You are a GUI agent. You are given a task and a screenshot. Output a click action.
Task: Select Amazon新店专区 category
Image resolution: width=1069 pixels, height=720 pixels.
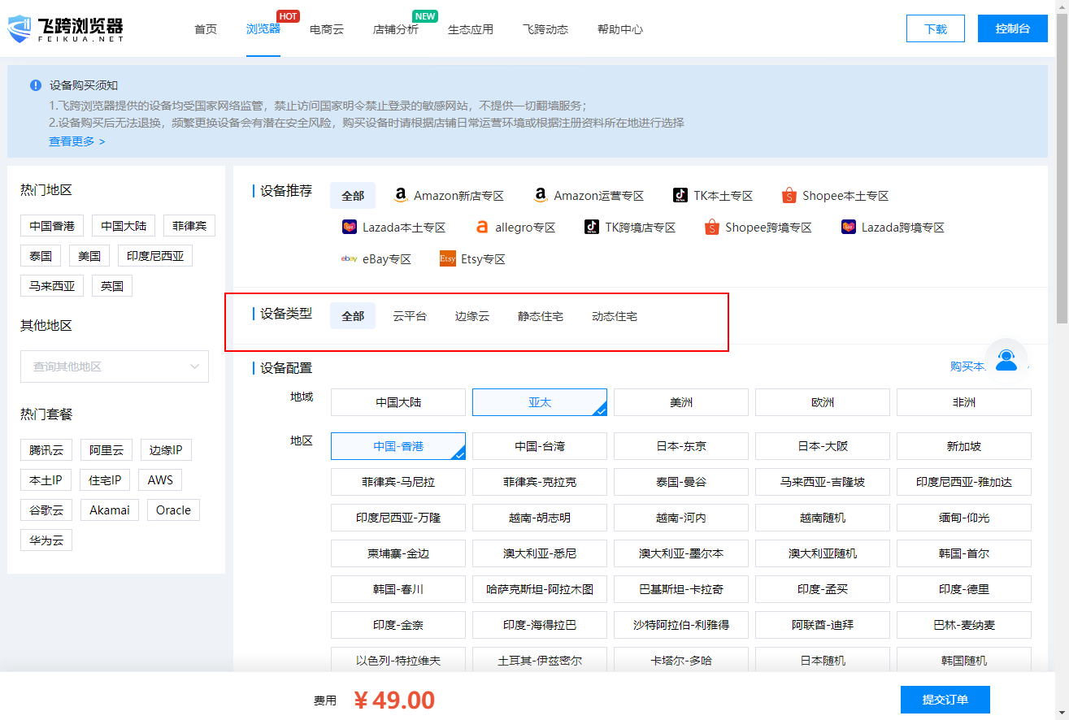pyautogui.click(x=448, y=196)
